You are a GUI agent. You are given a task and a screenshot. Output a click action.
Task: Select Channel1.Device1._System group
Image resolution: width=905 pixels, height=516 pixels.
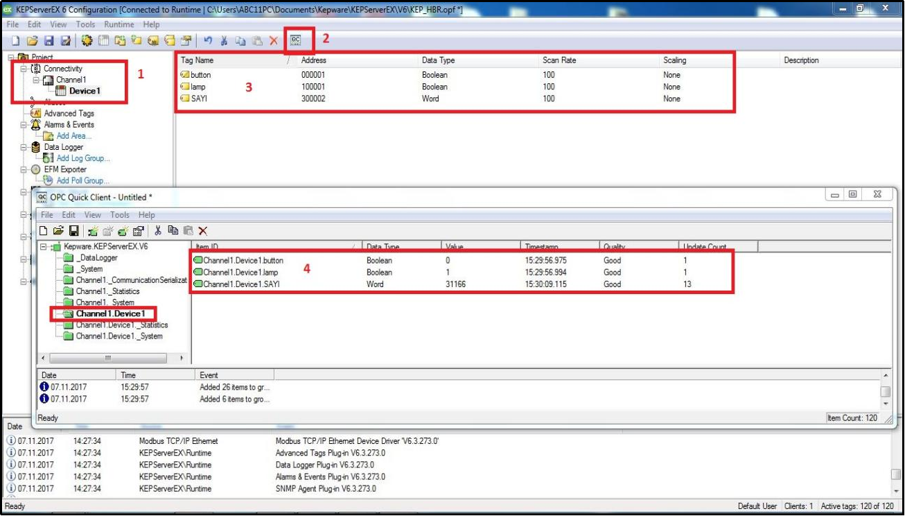pos(119,336)
